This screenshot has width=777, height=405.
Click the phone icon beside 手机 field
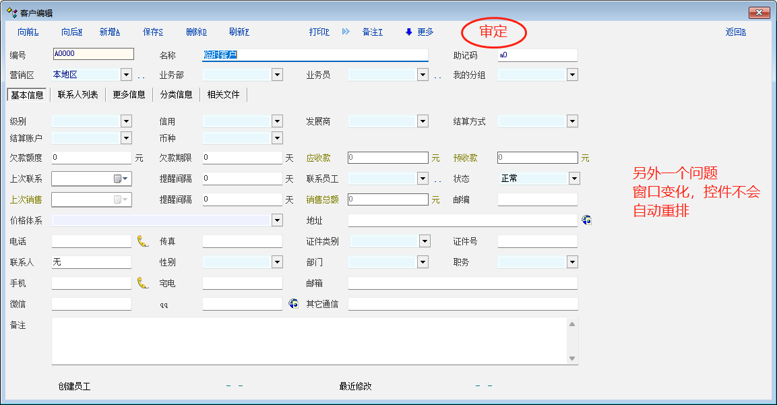[142, 283]
